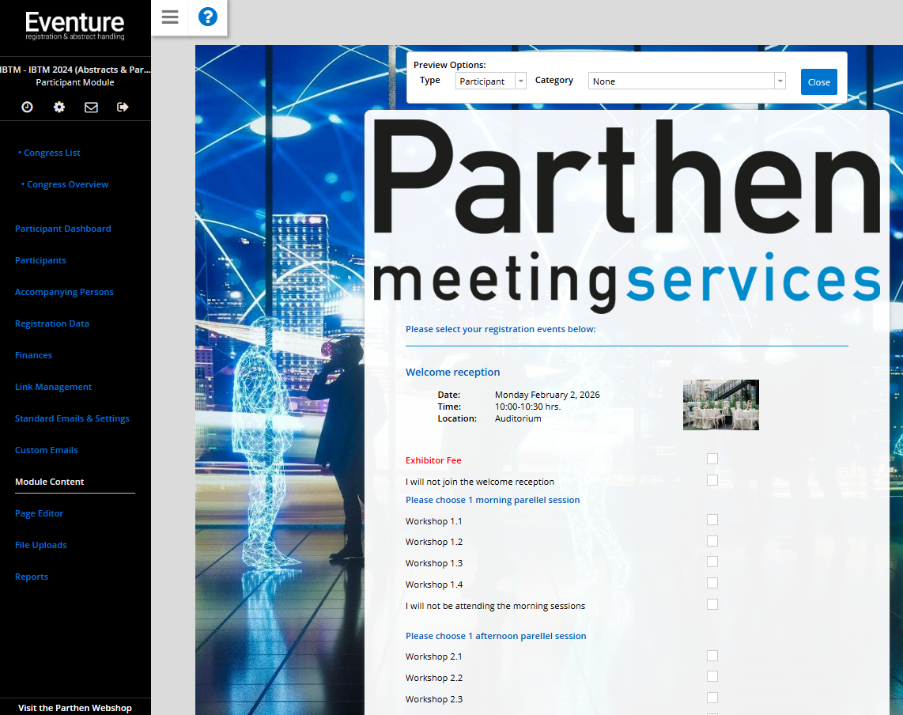The height and width of the screenshot is (715, 903).
Task: Open the Reports section
Action: (x=32, y=577)
